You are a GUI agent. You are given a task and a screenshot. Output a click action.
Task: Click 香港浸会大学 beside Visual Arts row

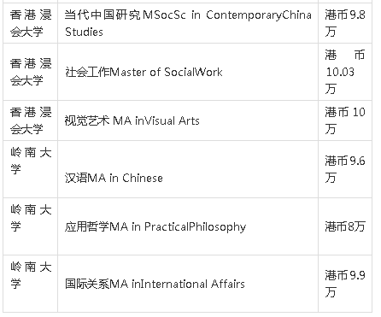click(31, 120)
